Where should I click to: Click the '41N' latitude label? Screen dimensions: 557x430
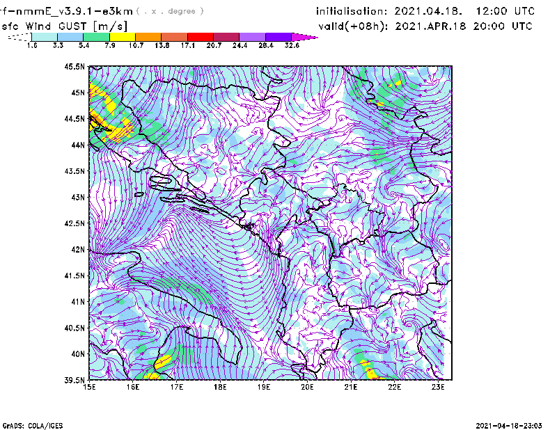pyautogui.click(x=78, y=301)
